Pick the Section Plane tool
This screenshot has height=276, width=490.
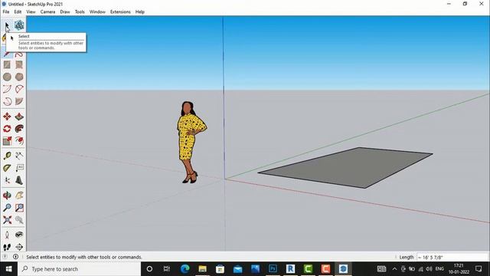[x=19, y=247]
